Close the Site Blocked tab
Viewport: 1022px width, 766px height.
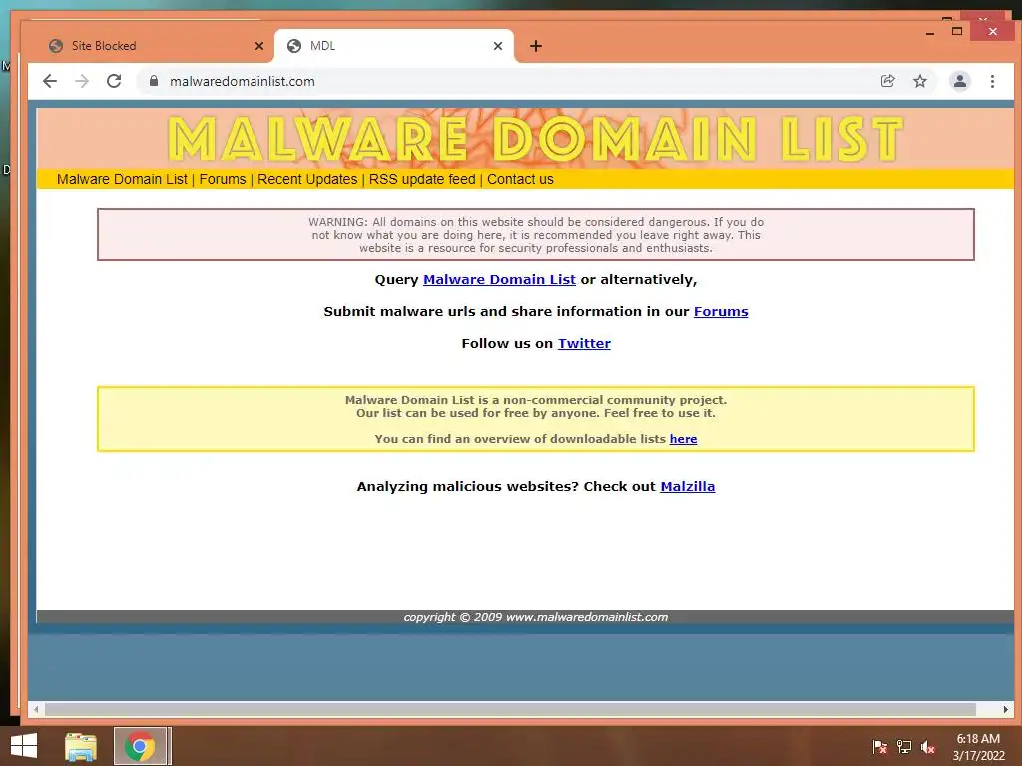pyautogui.click(x=259, y=46)
